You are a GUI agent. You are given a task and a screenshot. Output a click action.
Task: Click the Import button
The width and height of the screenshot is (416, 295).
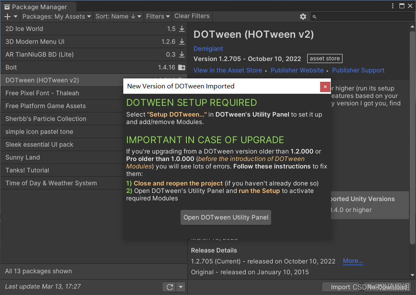340,287
